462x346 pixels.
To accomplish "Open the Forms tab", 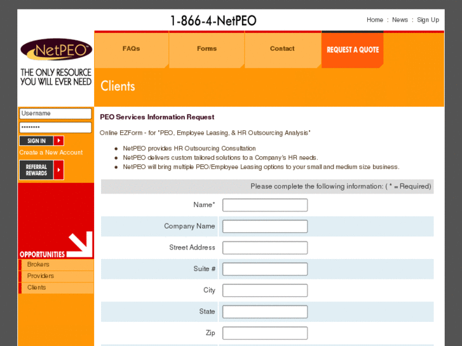I will tap(207, 49).
